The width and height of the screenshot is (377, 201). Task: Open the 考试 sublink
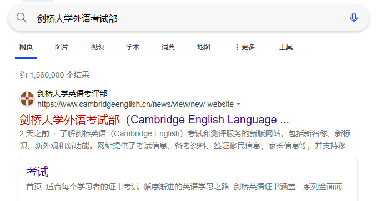(x=37, y=172)
